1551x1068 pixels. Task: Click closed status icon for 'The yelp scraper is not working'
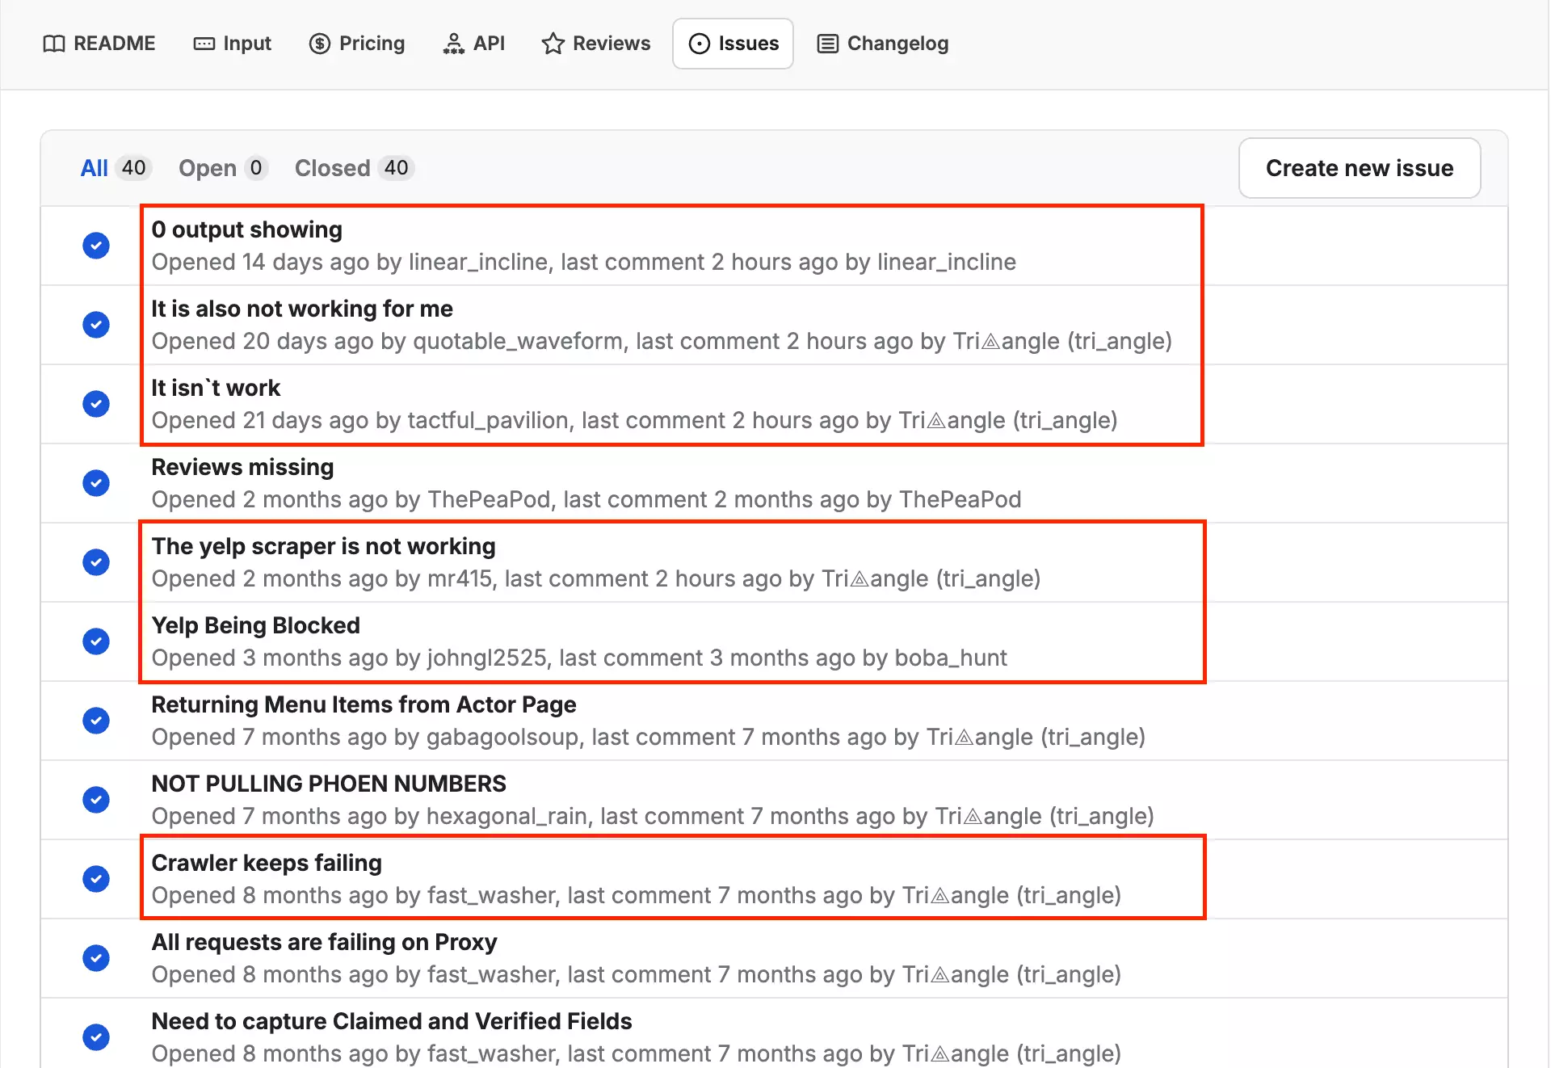pos(96,562)
